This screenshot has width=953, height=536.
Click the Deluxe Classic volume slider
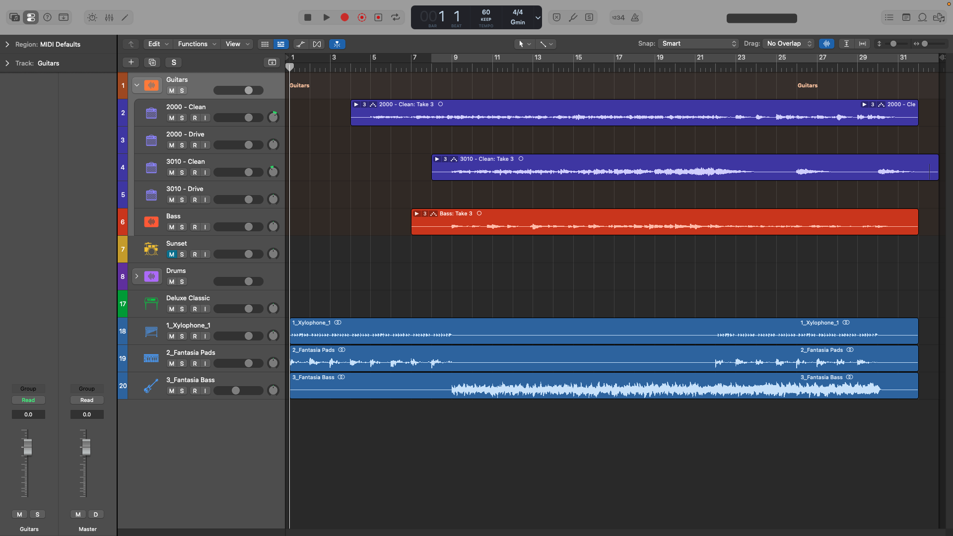pyautogui.click(x=238, y=309)
